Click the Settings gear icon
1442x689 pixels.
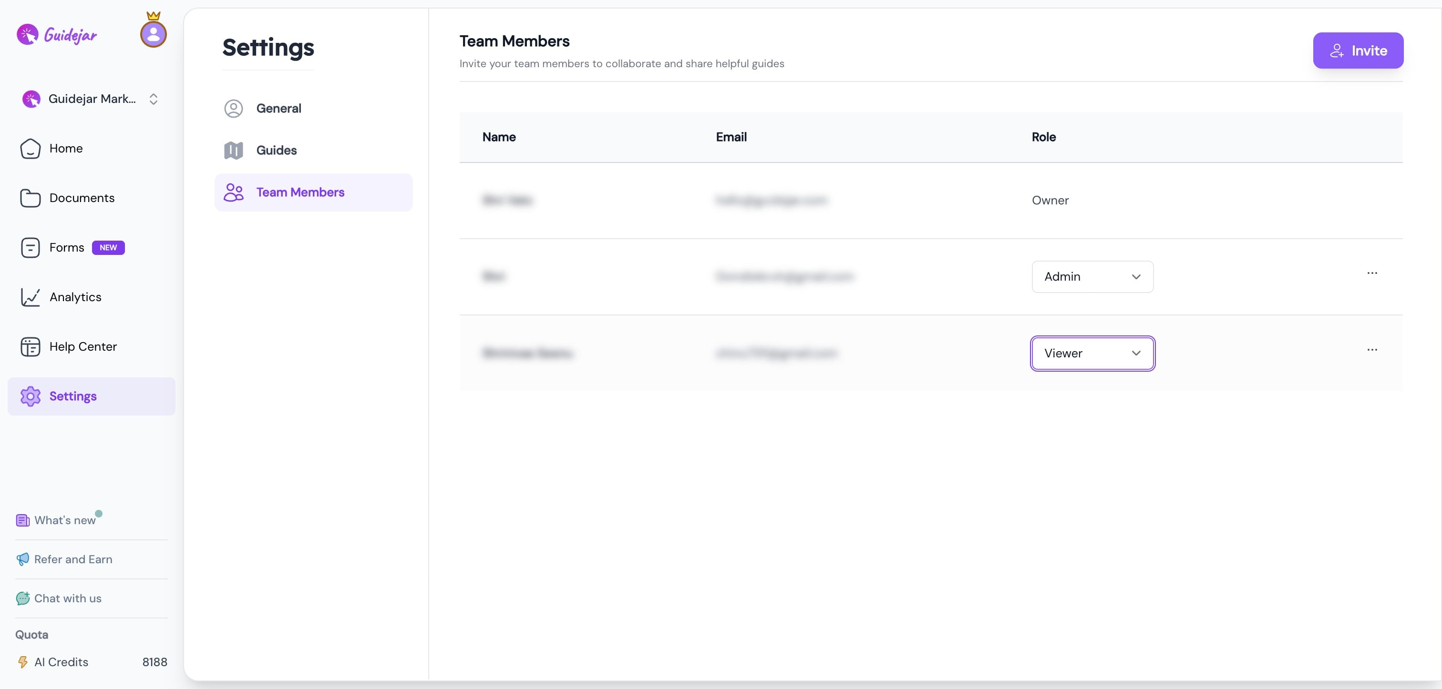click(x=30, y=396)
